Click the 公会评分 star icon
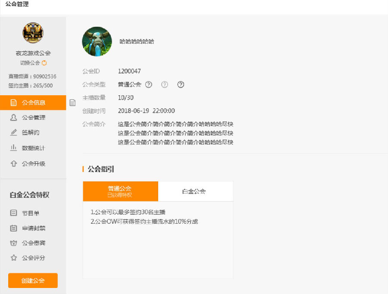This screenshot has width=388, height=294. pos(14,258)
